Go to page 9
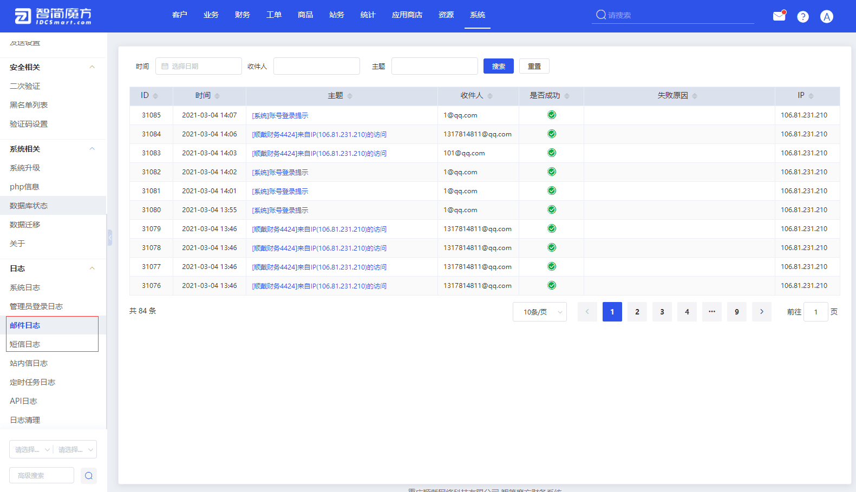 point(737,312)
